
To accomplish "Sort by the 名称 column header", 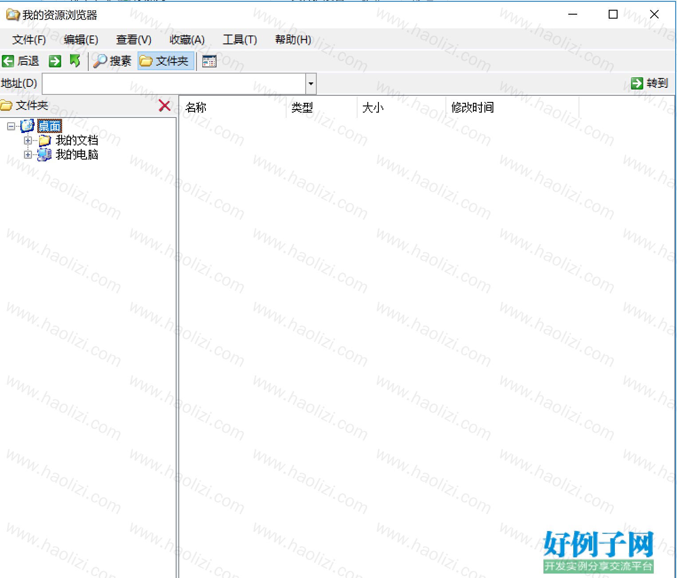I will point(233,108).
